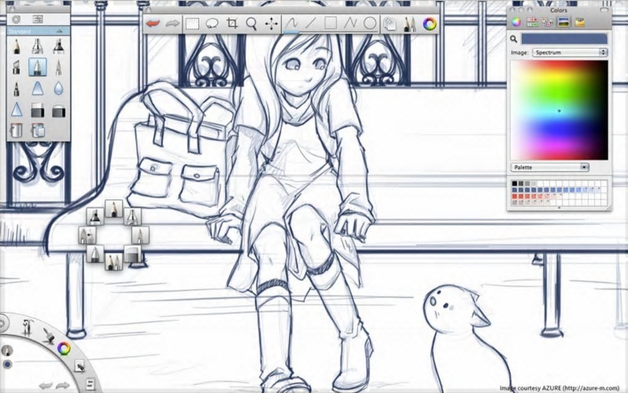Pick the Marker in the radial brush menu
Screen dimensions: 628x393
click(95, 216)
